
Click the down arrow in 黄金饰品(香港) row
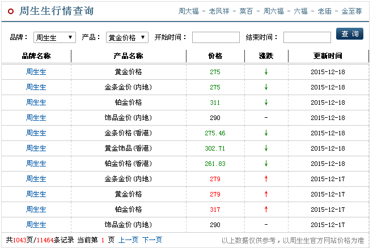266,148
